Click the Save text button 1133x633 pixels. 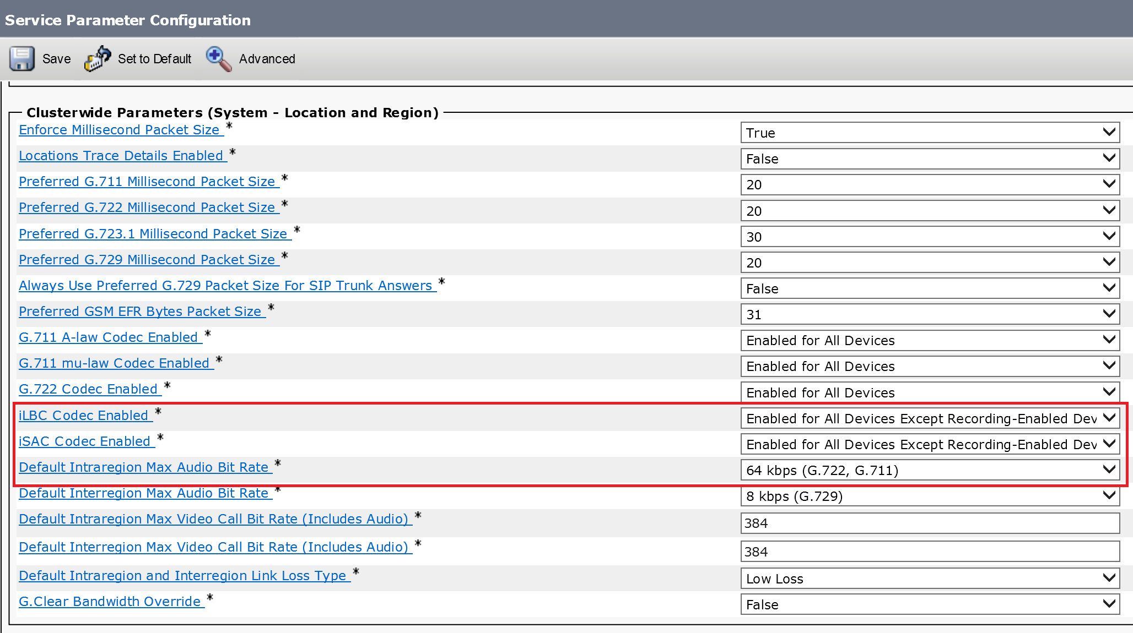pyautogui.click(x=56, y=59)
